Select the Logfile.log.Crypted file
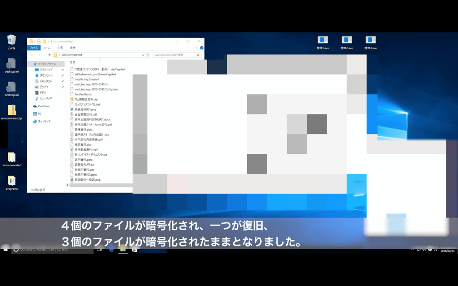 (86, 79)
